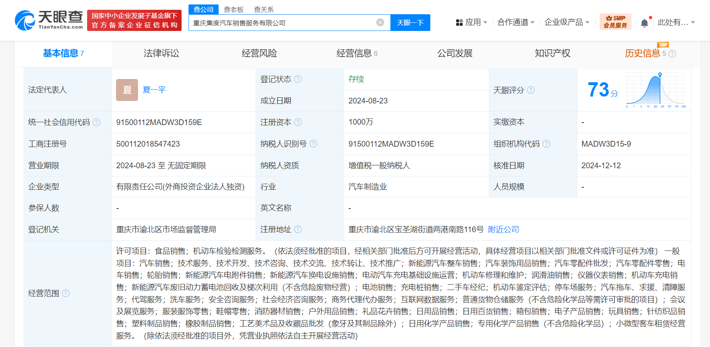710x347 pixels.
Task: Click the SVIP member service badge
Action: [x=615, y=22]
